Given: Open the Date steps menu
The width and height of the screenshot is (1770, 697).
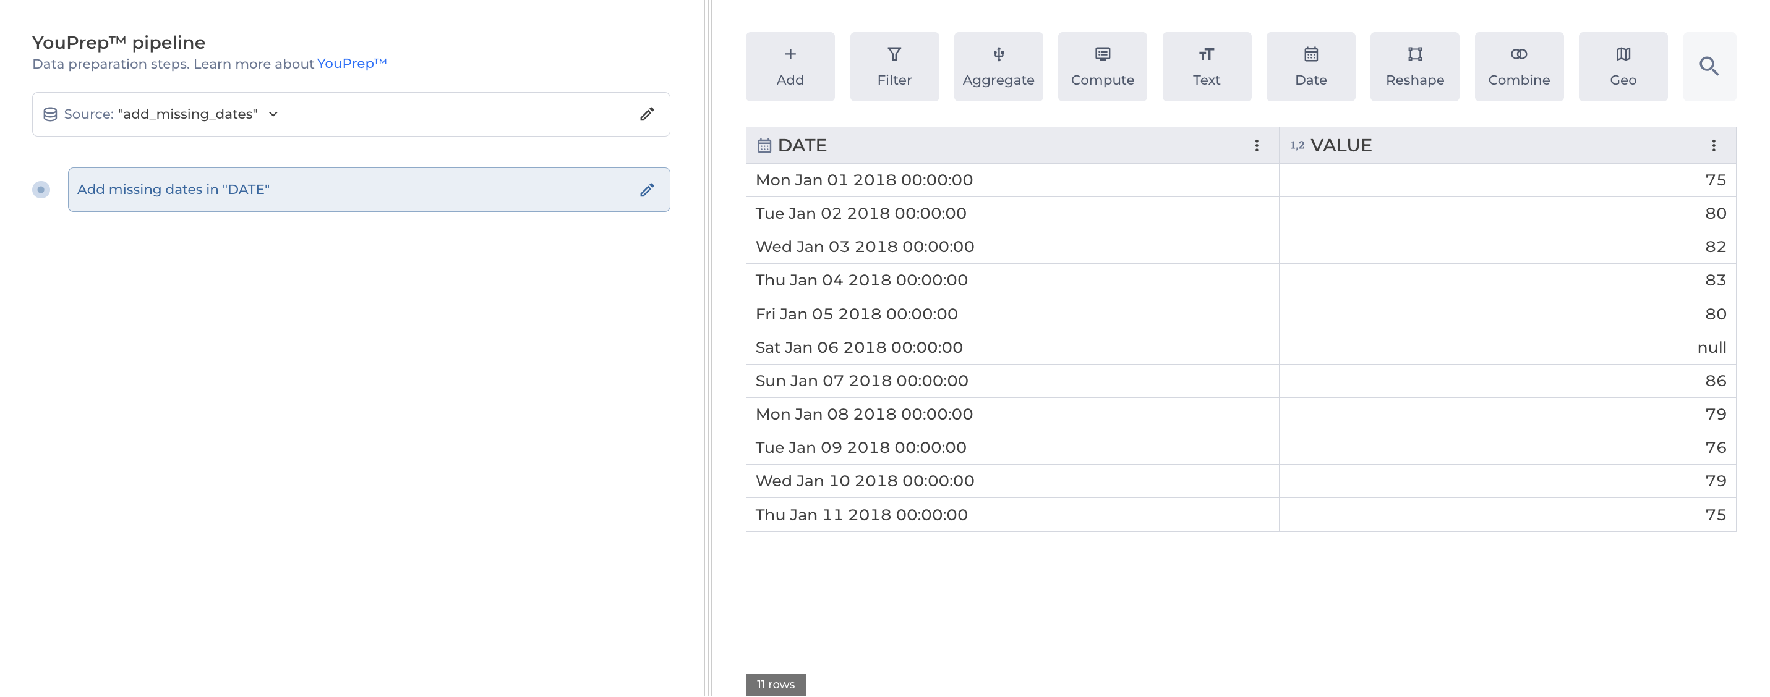Looking at the screenshot, I should [x=1310, y=67].
